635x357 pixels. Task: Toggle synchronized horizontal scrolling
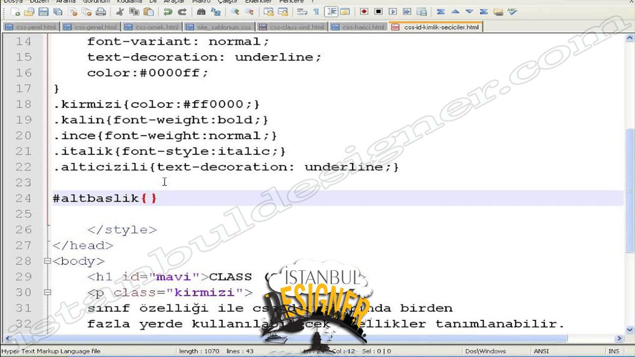coord(283,12)
